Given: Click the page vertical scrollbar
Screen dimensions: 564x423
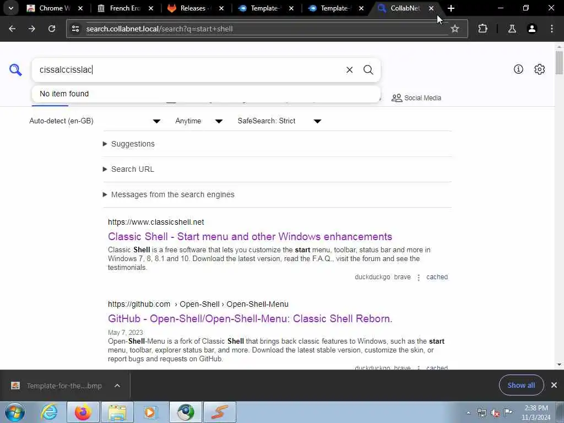Looking at the screenshot, I should click(559, 63).
